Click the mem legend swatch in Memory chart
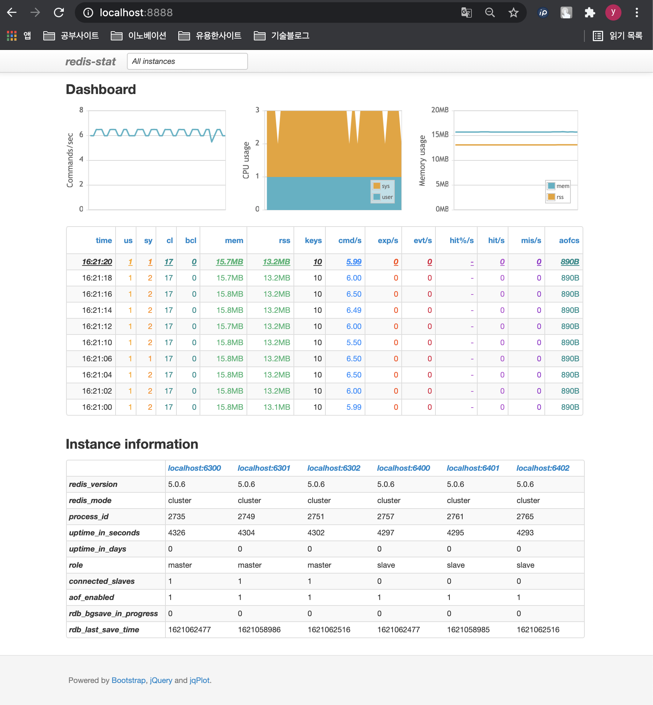Viewport: 653px width, 705px height. click(x=551, y=186)
